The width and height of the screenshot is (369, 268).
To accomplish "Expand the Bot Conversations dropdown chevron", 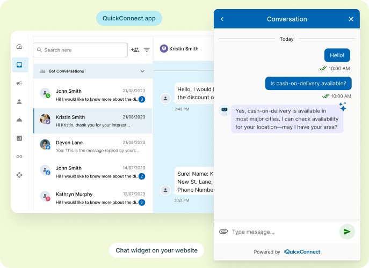I will (142, 71).
